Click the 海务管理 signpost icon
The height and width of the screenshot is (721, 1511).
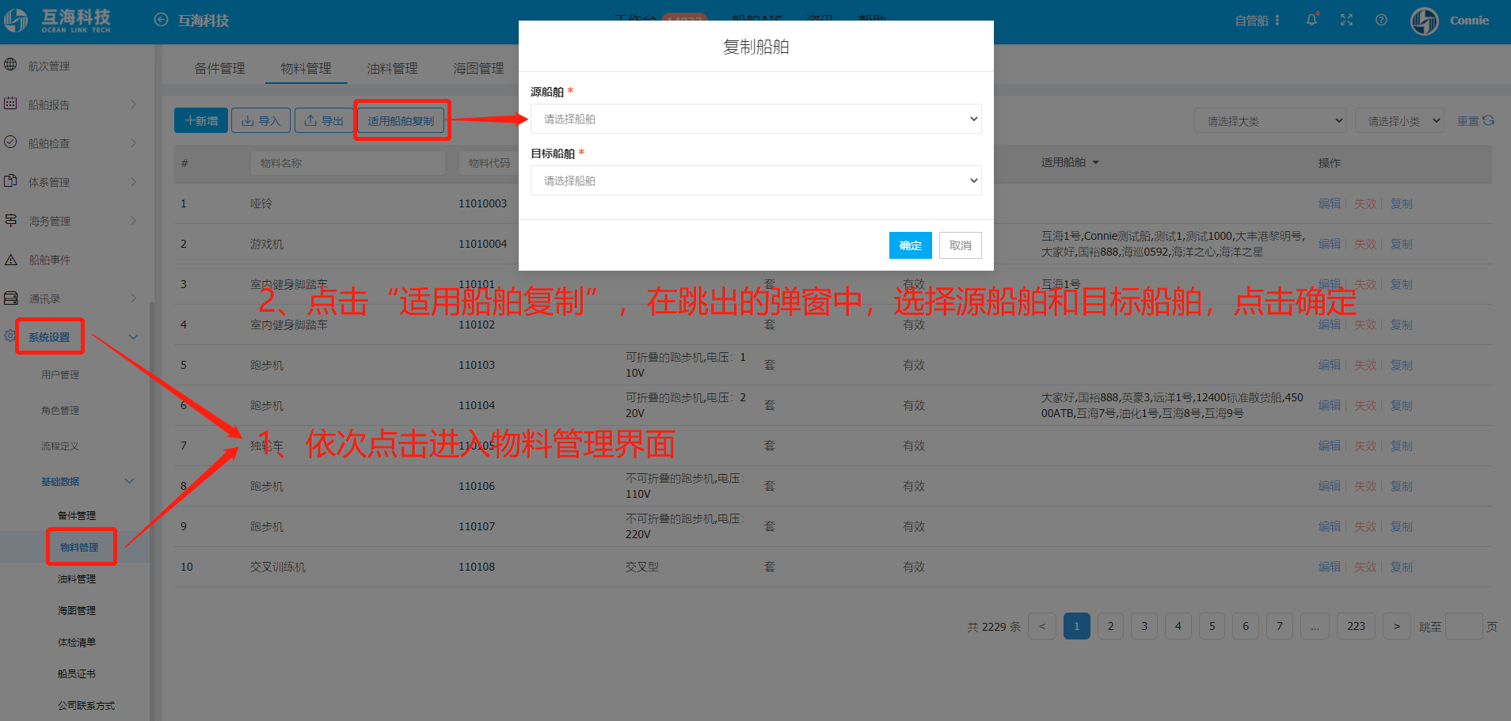[10, 220]
